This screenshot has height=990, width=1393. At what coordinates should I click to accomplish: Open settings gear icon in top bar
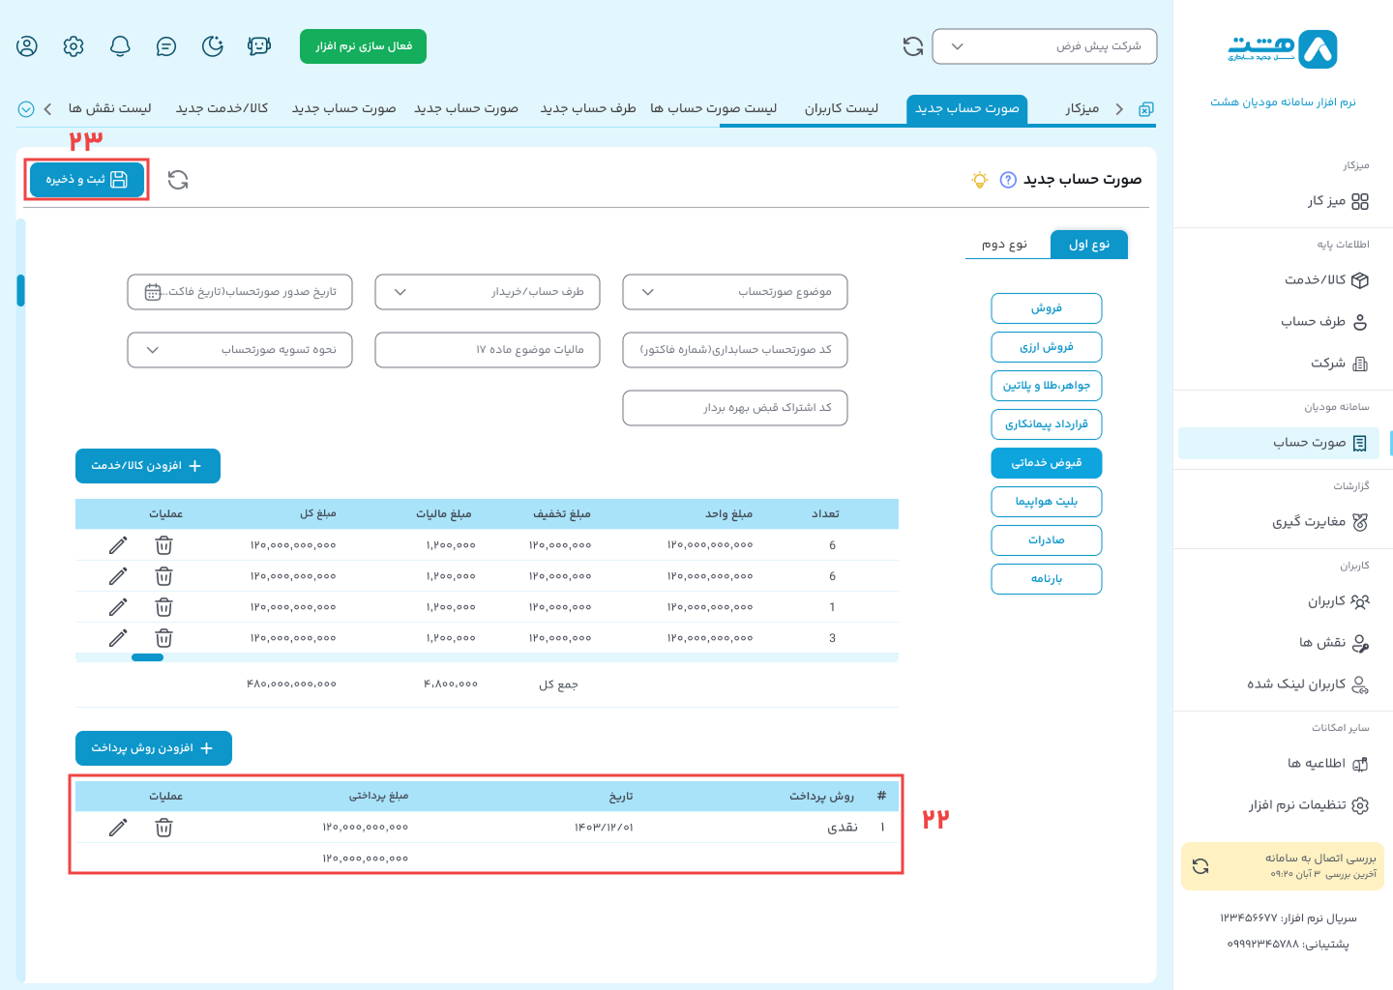point(74,46)
